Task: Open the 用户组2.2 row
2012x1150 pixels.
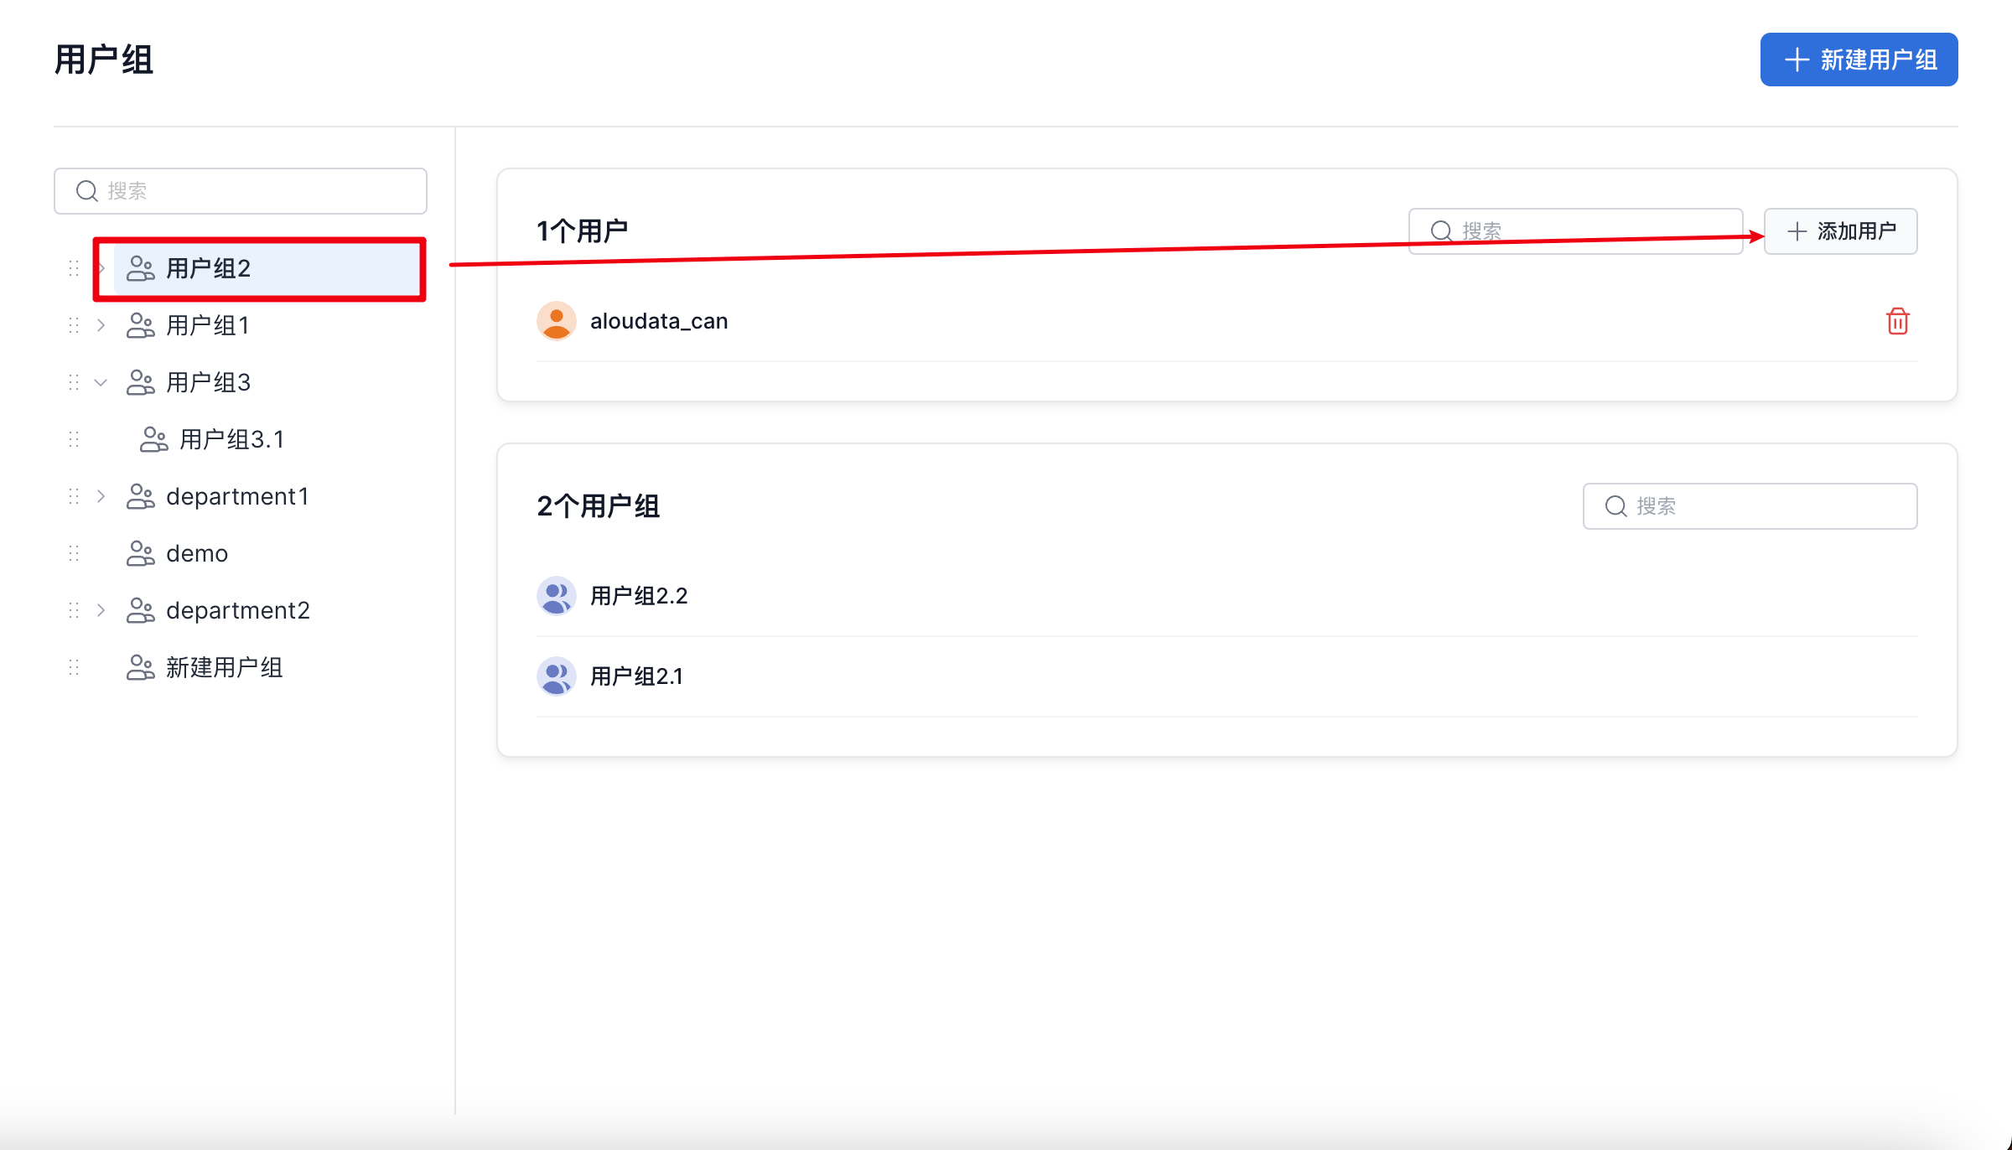Action: [639, 596]
